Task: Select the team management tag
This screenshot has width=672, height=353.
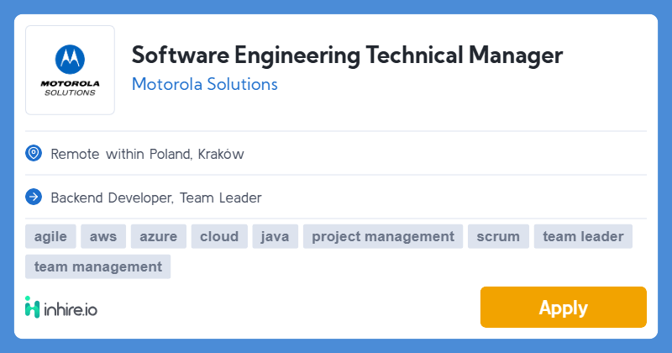Action: (97, 266)
